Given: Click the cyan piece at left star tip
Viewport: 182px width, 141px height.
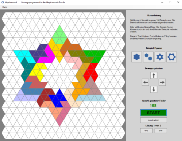Looking at the screenshot, I should click(25, 54).
